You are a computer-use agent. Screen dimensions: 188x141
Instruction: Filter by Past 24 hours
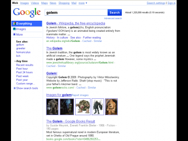click(24, 72)
